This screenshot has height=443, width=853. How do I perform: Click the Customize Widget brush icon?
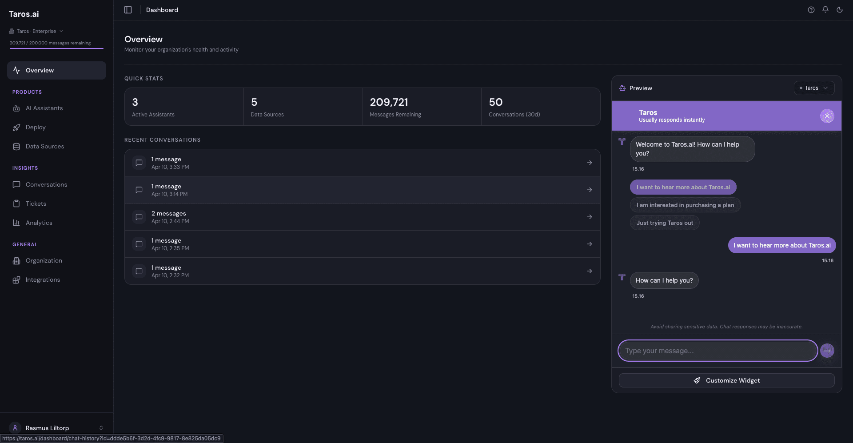pos(697,380)
